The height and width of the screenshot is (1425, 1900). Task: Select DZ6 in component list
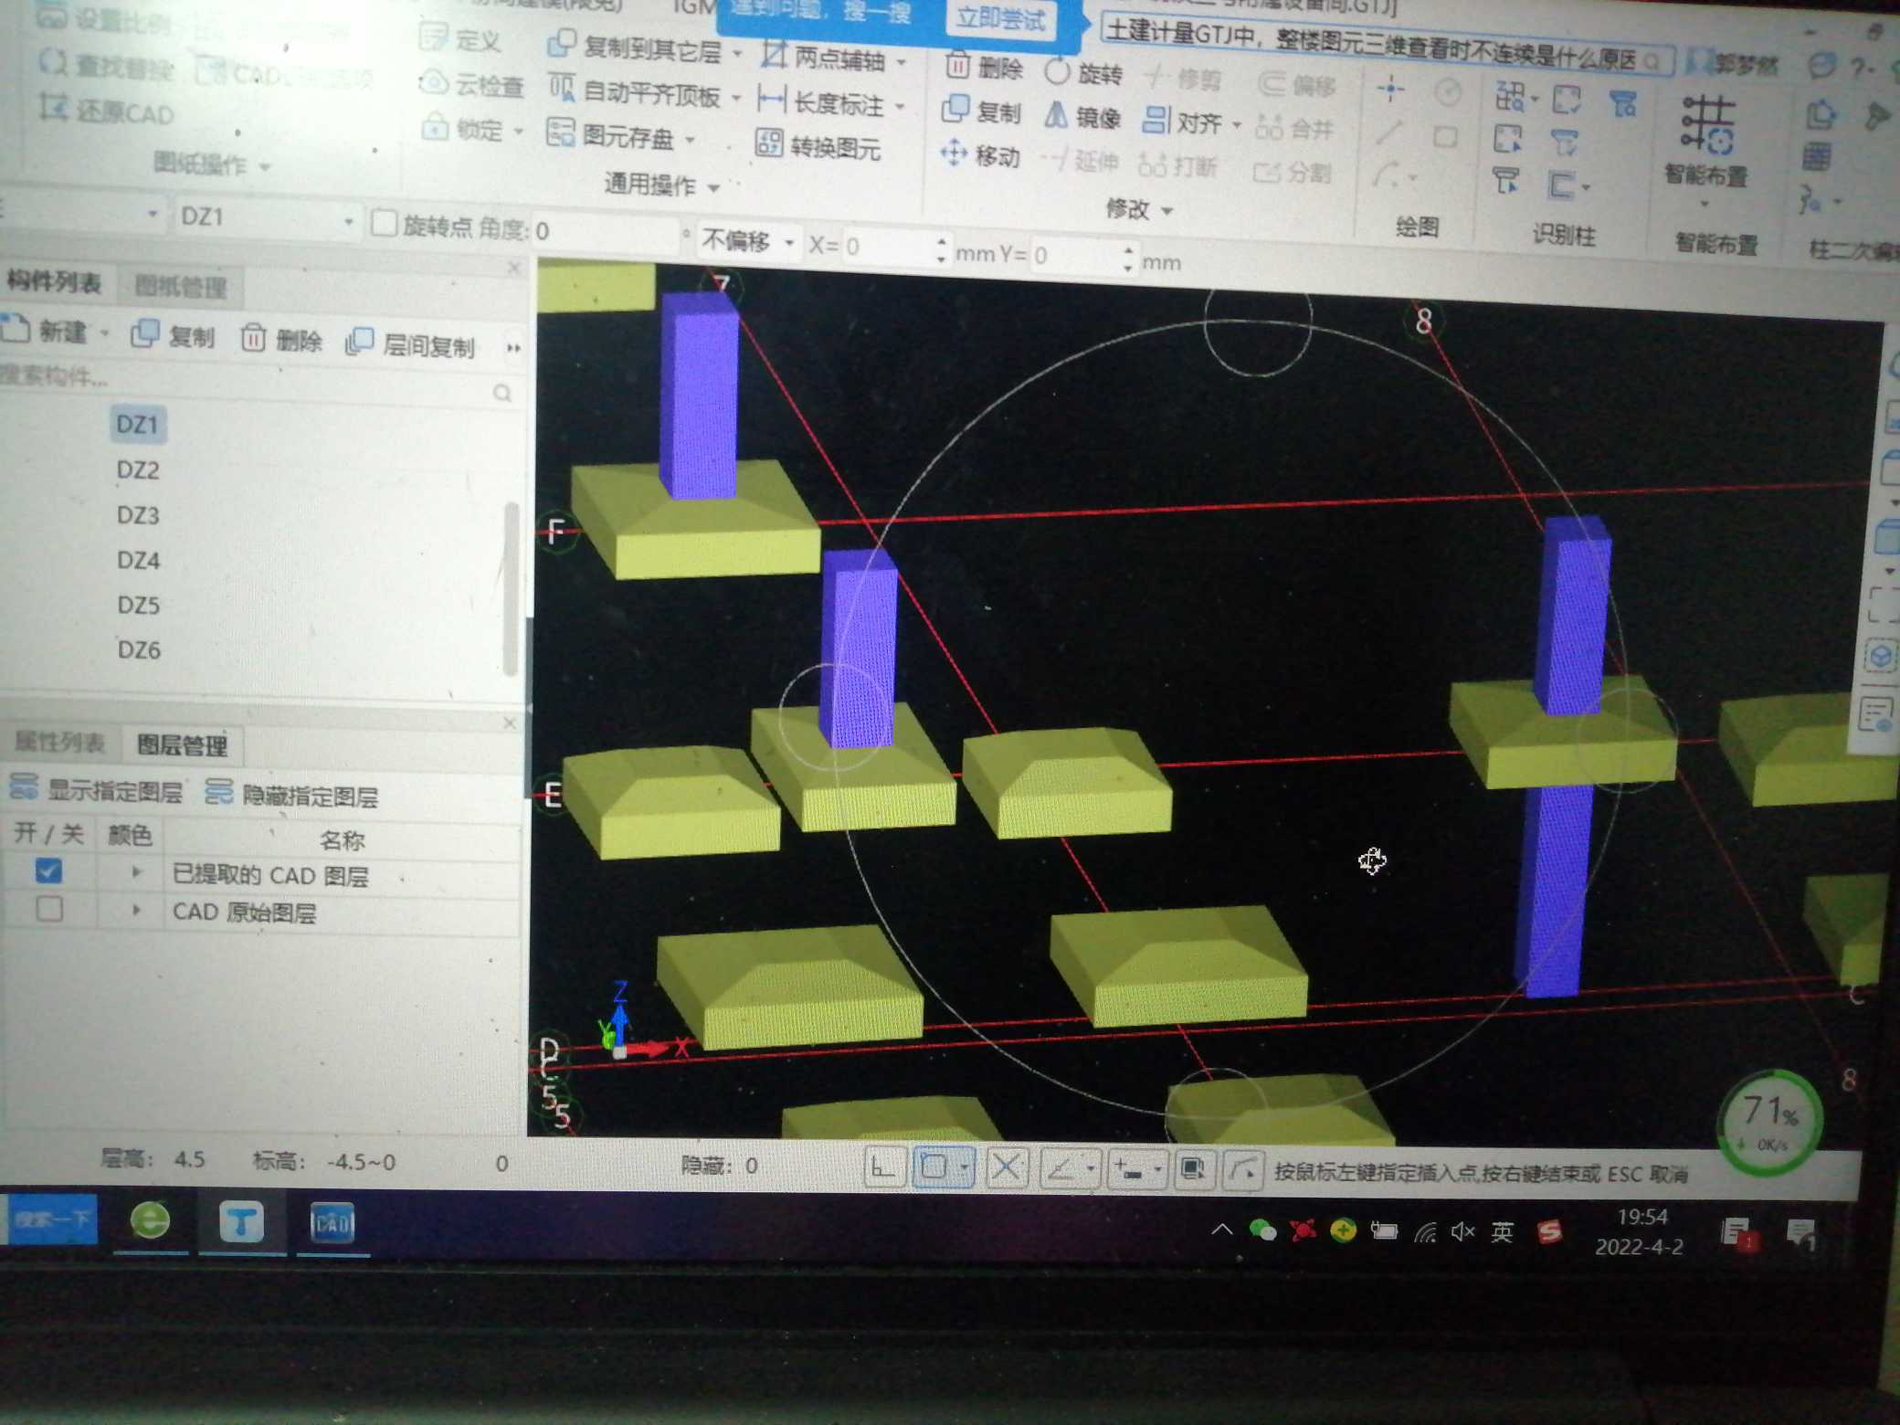[139, 649]
